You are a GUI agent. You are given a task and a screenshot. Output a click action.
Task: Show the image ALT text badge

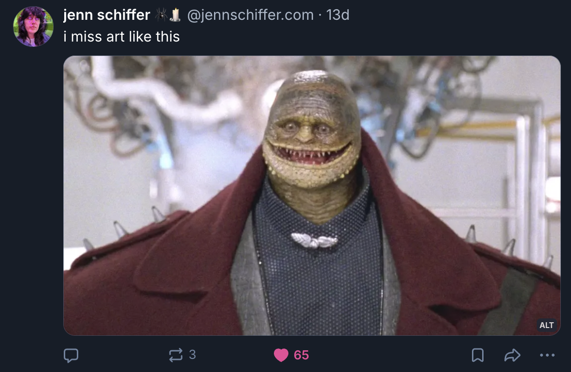pyautogui.click(x=546, y=325)
